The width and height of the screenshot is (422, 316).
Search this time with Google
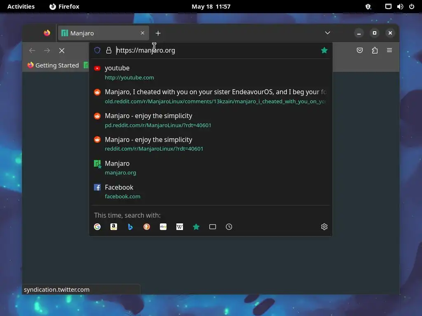(x=97, y=227)
